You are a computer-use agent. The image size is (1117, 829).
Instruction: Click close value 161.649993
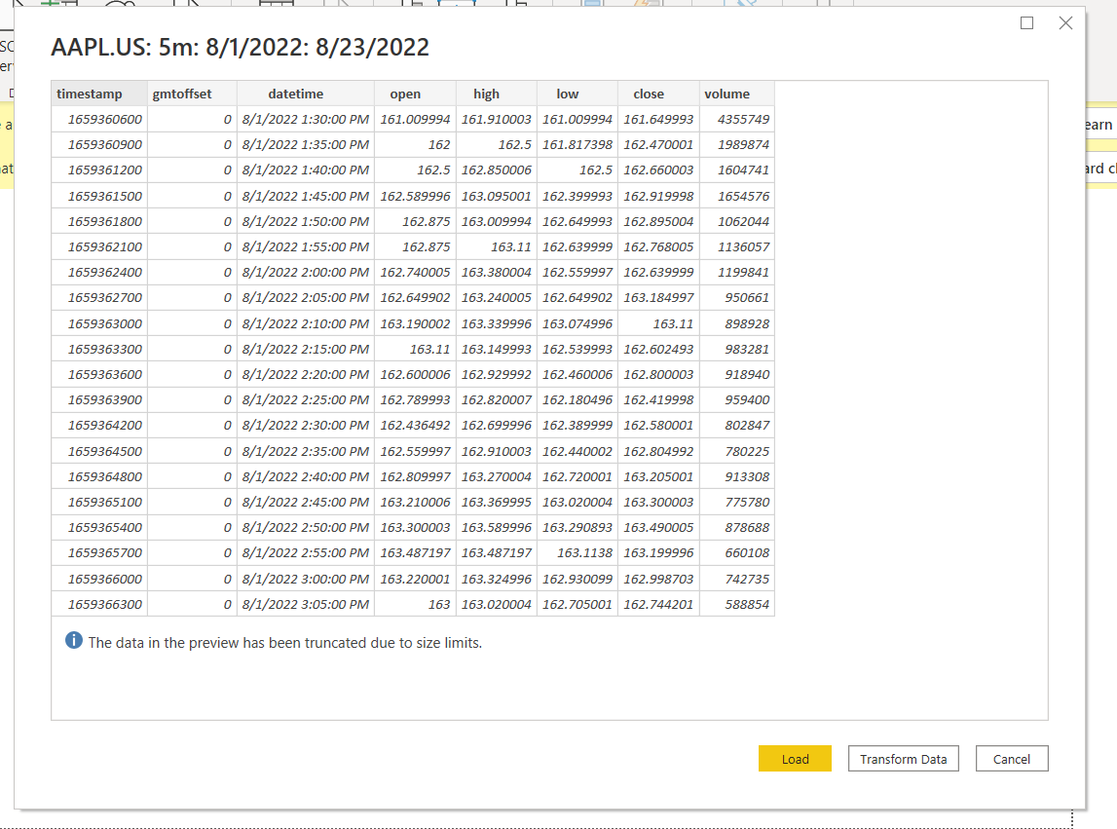coord(659,119)
